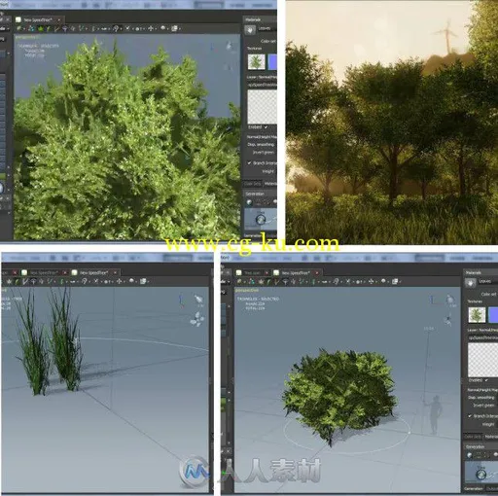Click the four-arrow move icon in bush window toolbar

point(371,281)
